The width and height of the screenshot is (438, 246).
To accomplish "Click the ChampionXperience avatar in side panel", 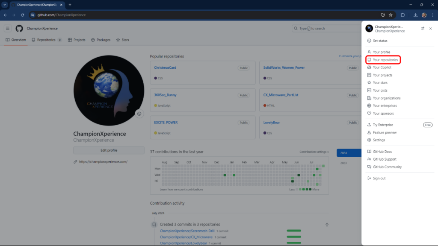I will pyautogui.click(x=369, y=29).
